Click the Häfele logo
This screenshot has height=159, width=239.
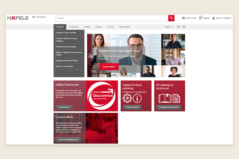18,18
